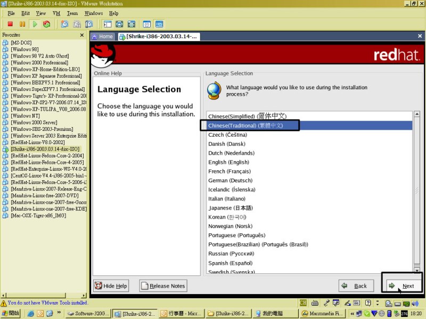426x319 pixels.
Task: Click the Manage Snapshots toolbar icon
Action: click(x=89, y=24)
